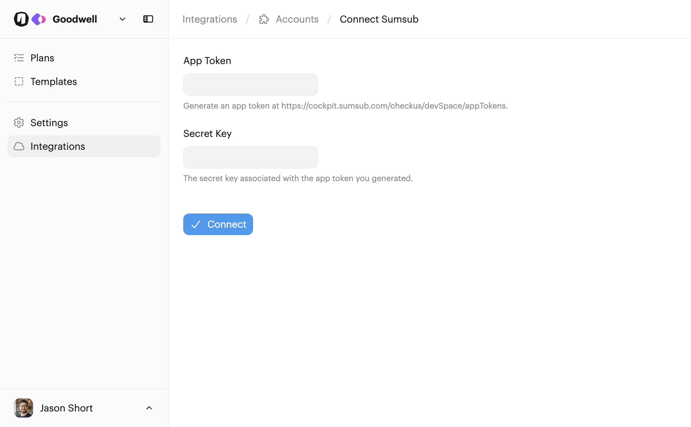Navigate to Accounts breadcrumb
The image size is (691, 427).
tap(297, 19)
